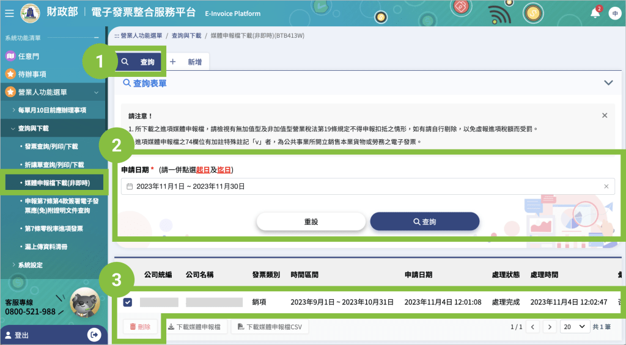Viewport: 626px width, 345px height.
Task: Close the notice message box
Action: point(604,115)
